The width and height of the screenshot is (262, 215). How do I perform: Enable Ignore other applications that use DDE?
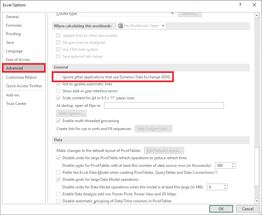tap(58, 77)
